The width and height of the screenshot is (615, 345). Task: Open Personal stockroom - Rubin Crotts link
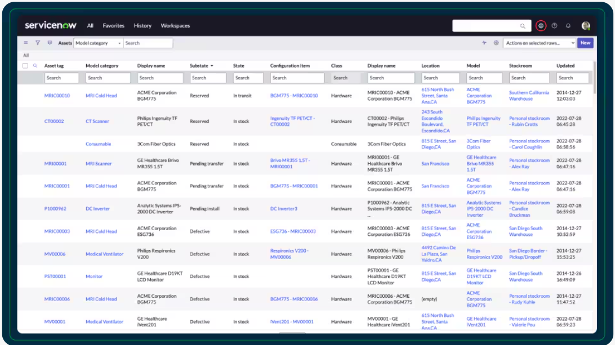click(x=529, y=122)
